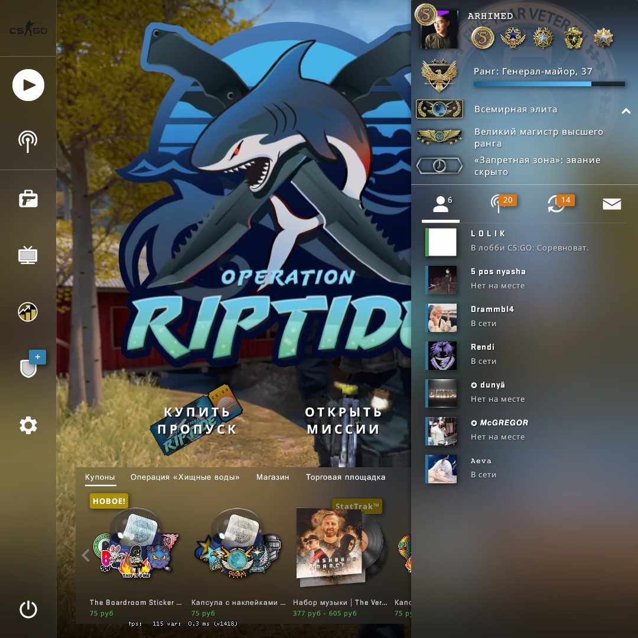Open the Watch TV icon

tap(28, 255)
